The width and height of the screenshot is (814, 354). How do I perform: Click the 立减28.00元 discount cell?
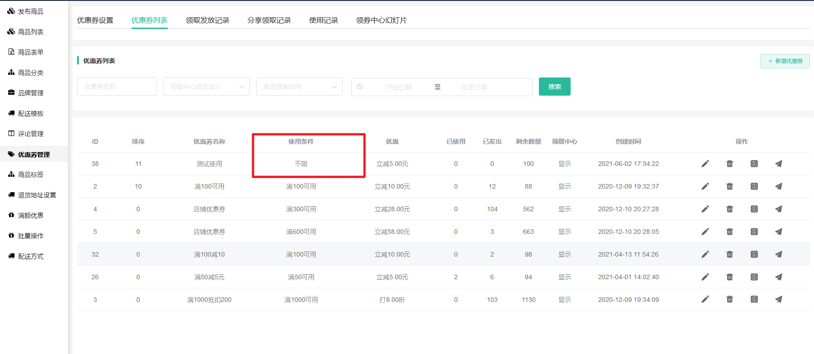pyautogui.click(x=392, y=209)
